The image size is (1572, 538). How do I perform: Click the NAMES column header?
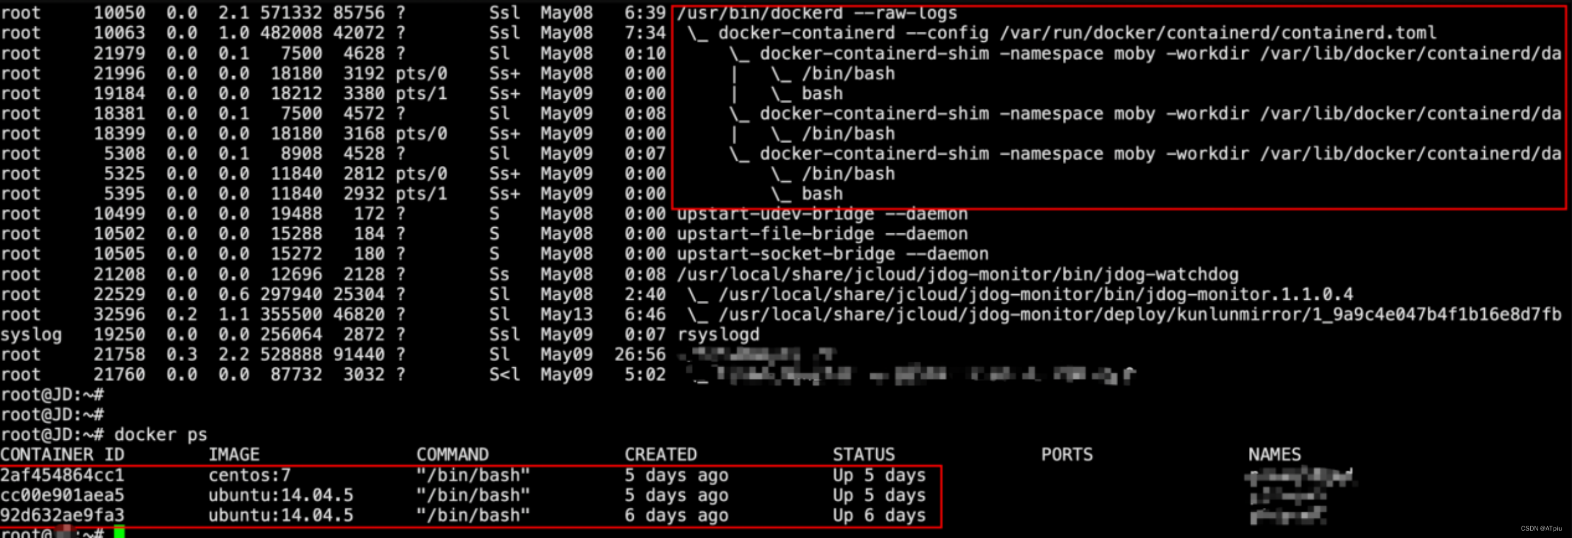click(x=1274, y=454)
